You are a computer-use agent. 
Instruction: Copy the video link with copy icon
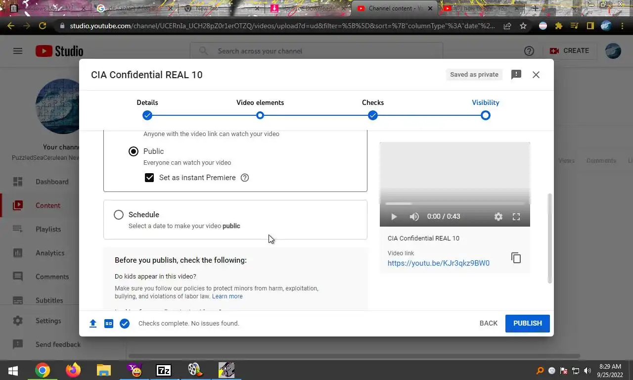[516, 258]
